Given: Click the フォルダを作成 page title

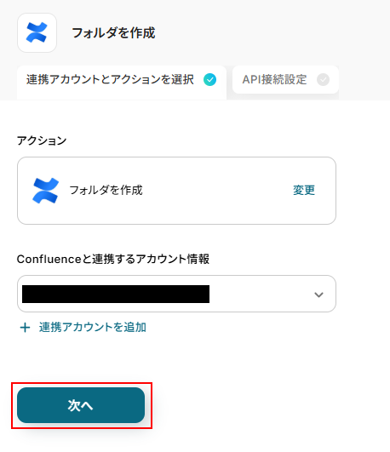Looking at the screenshot, I should [x=113, y=33].
